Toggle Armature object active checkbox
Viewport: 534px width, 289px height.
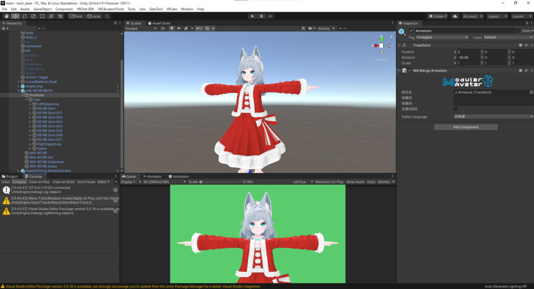411,31
